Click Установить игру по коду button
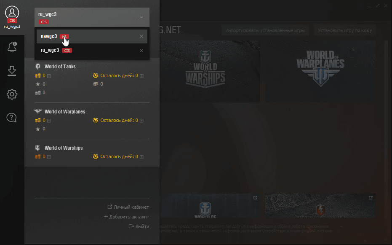This screenshot has height=245, width=392. [345, 30]
